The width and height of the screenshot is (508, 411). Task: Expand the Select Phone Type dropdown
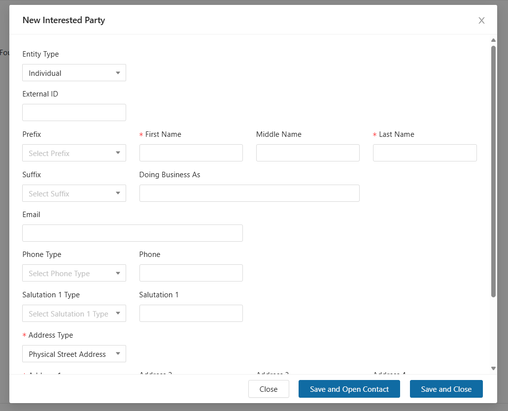pos(74,273)
